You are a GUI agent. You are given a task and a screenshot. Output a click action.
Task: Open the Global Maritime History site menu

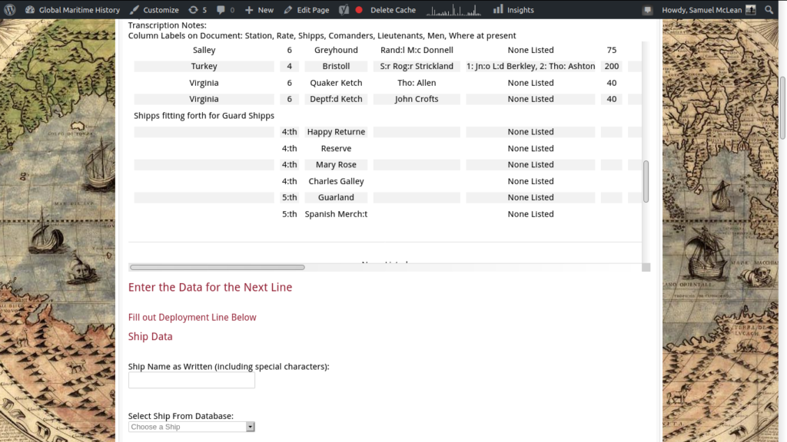coord(73,9)
